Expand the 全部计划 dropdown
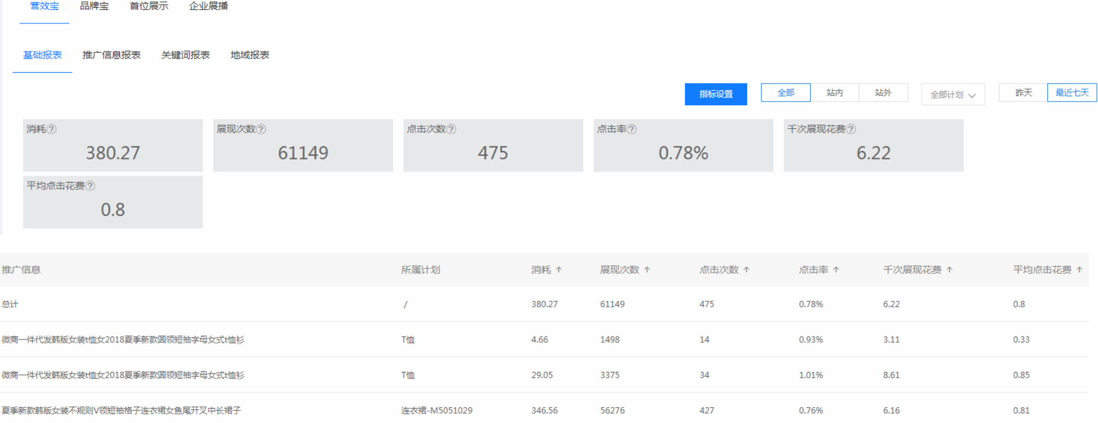1098x423 pixels. [x=953, y=94]
